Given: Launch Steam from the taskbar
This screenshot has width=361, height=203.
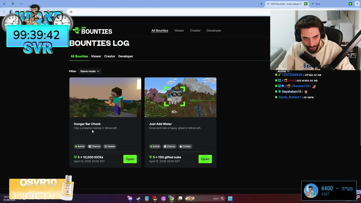Looking at the screenshot, I should (138, 198).
